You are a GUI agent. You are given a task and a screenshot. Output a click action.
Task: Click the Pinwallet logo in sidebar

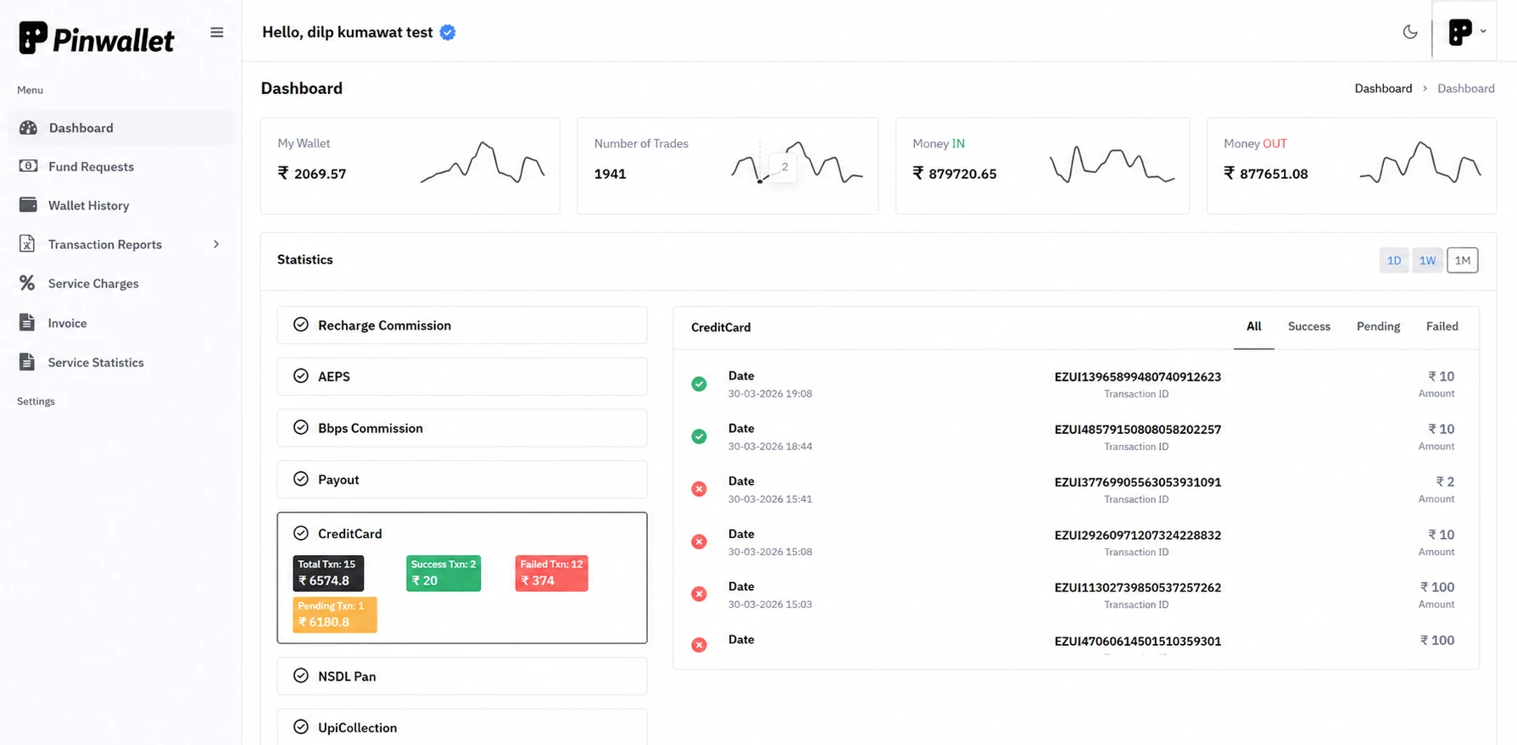coord(96,38)
